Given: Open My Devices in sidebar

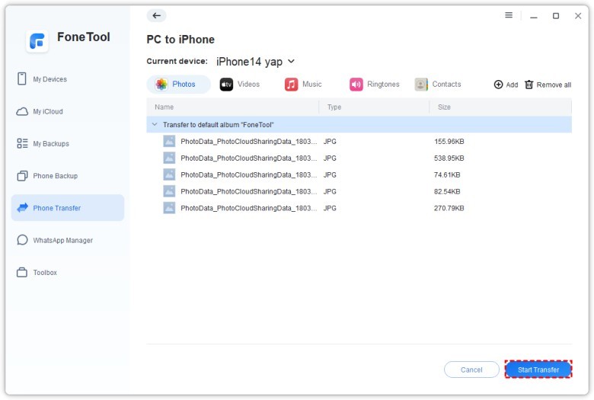Looking at the screenshot, I should tap(49, 79).
